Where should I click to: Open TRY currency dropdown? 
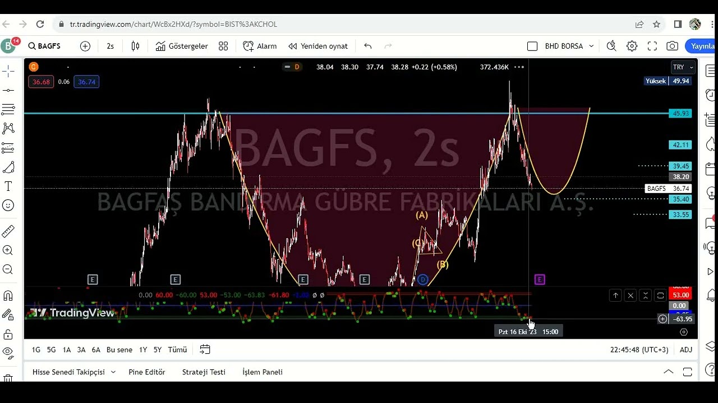[683, 67]
